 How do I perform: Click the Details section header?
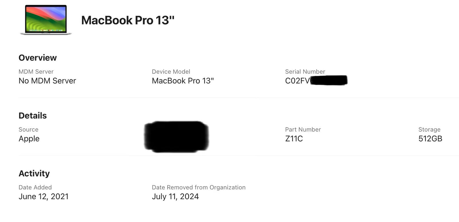(32, 115)
